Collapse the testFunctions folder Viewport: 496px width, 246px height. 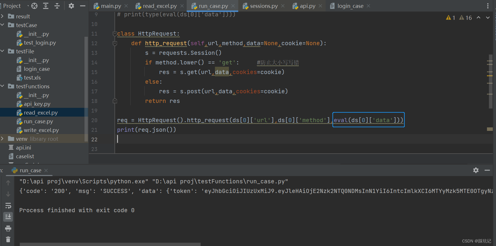click(2, 86)
